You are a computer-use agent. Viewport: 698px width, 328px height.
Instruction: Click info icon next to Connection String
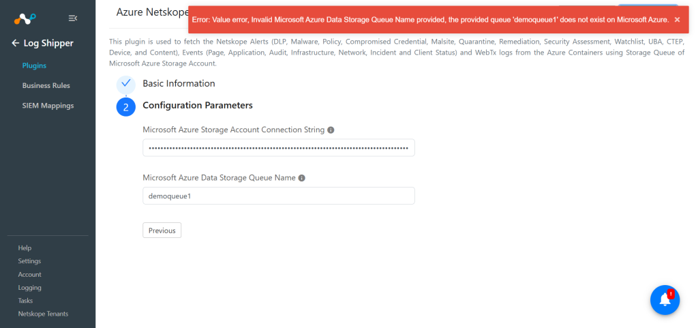(331, 130)
